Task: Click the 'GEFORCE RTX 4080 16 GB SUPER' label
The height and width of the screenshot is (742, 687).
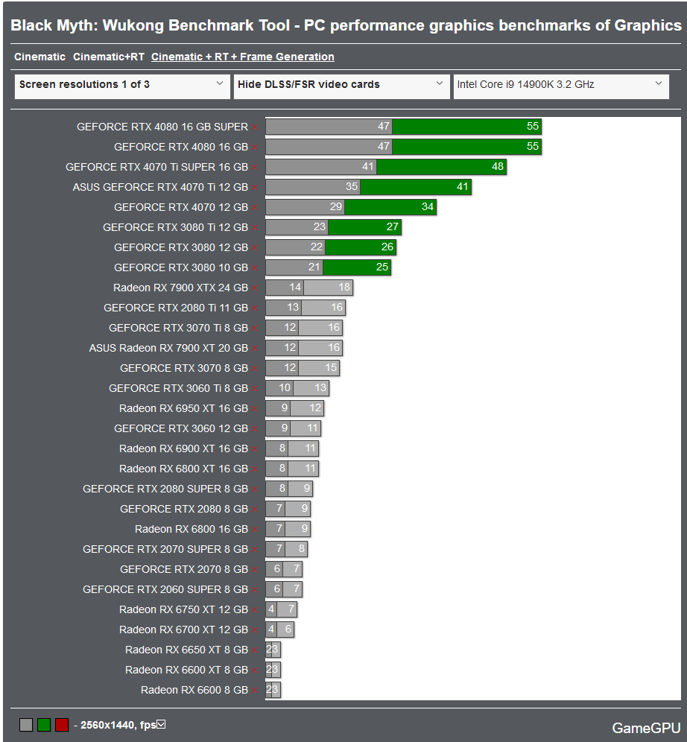Action: point(162,127)
